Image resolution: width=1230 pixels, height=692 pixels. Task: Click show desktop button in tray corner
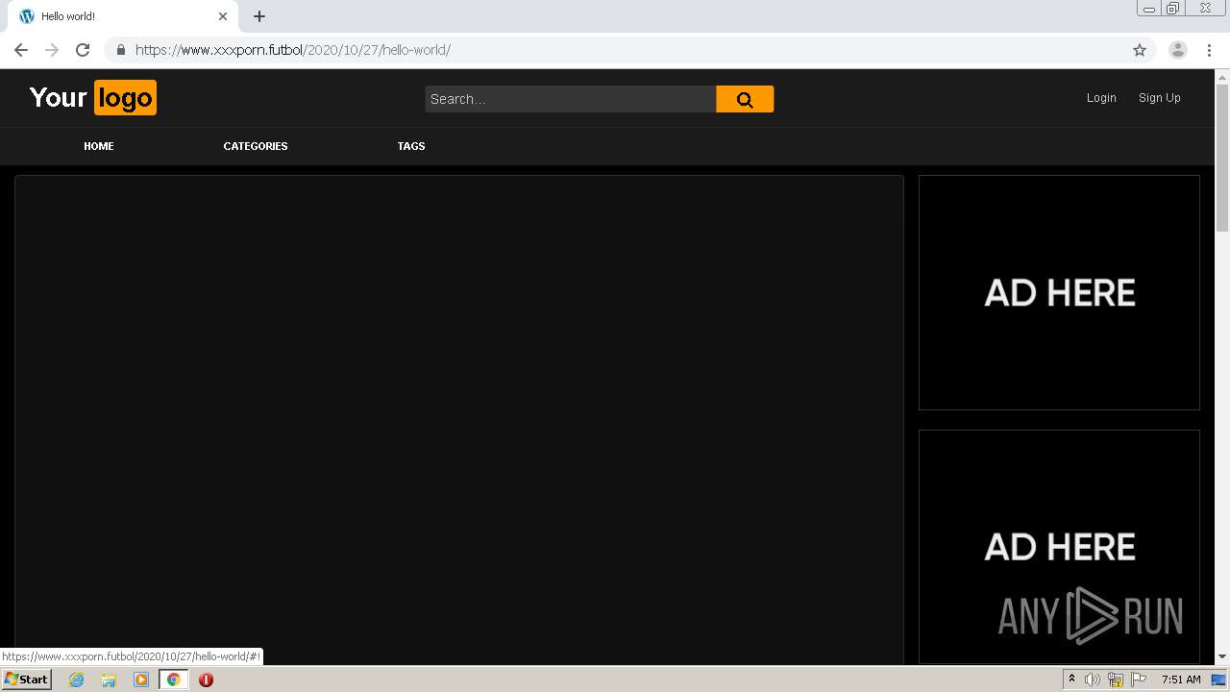1218,680
